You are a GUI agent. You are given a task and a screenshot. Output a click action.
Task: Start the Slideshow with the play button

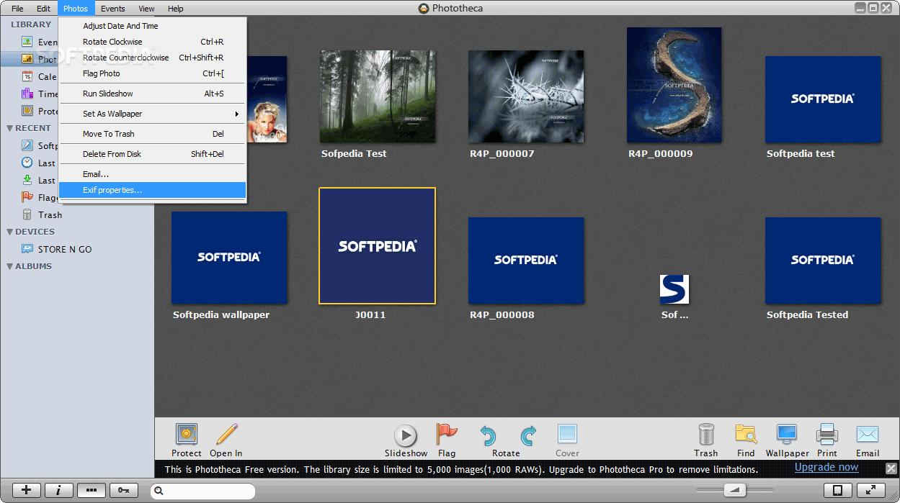pyautogui.click(x=406, y=435)
